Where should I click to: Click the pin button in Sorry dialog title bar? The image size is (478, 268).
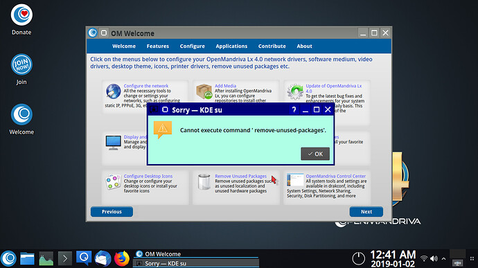pyautogui.click(x=165, y=109)
